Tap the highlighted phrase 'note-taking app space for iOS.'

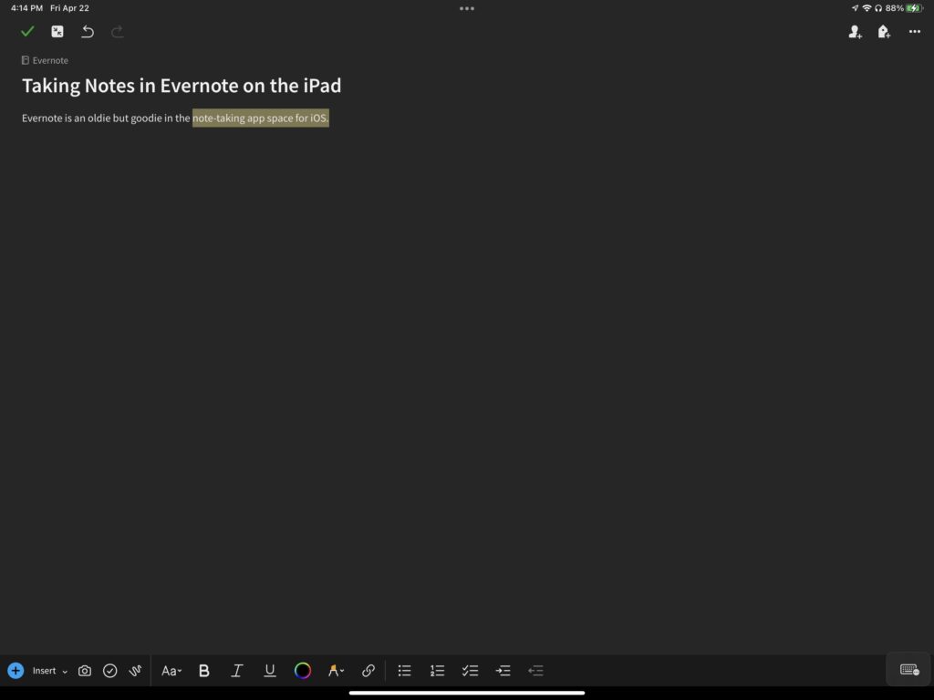tap(260, 118)
